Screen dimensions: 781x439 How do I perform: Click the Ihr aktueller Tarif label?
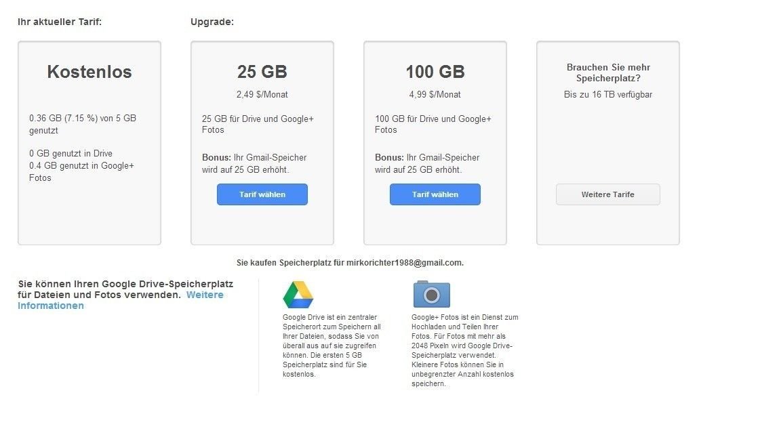[60, 22]
